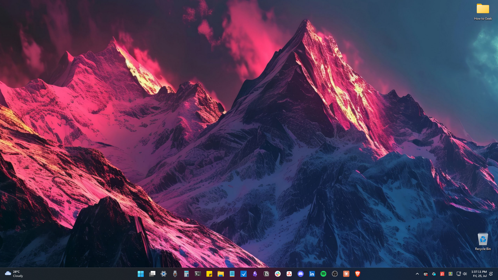Open the Start menu
The width and height of the screenshot is (498, 280).
point(141,274)
